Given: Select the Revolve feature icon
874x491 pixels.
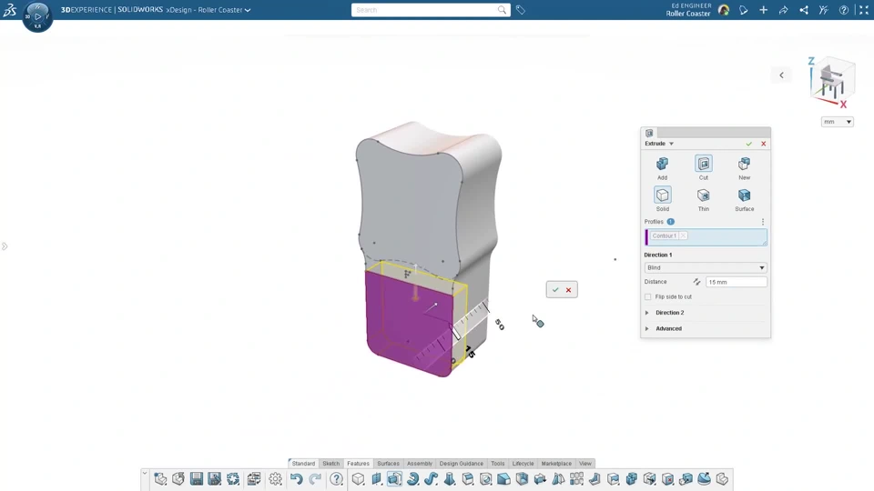Looking at the screenshot, I should click(413, 479).
